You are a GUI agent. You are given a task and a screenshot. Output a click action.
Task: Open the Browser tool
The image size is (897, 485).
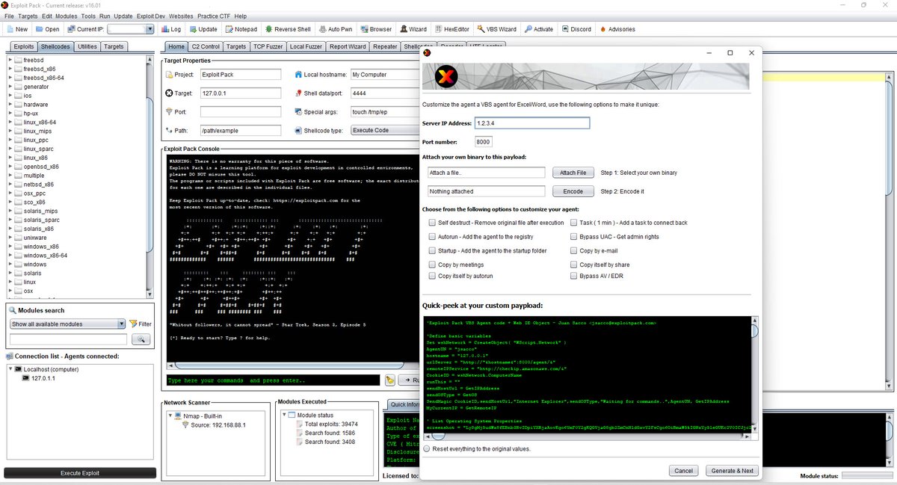(374, 29)
